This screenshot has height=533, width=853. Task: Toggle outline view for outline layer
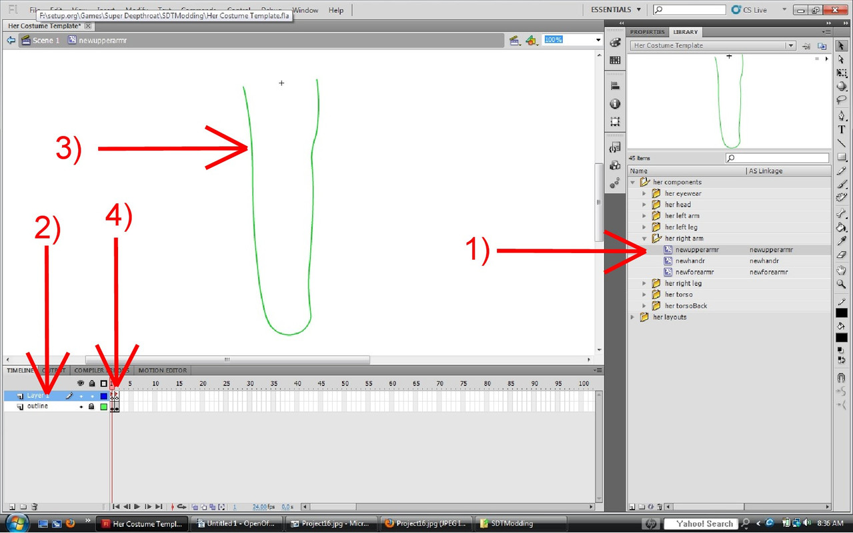click(103, 406)
